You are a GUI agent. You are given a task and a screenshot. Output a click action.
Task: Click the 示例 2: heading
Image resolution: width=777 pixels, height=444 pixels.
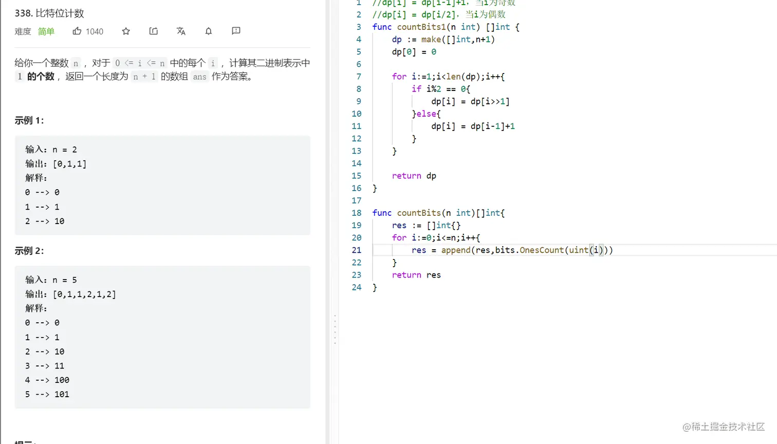(29, 251)
